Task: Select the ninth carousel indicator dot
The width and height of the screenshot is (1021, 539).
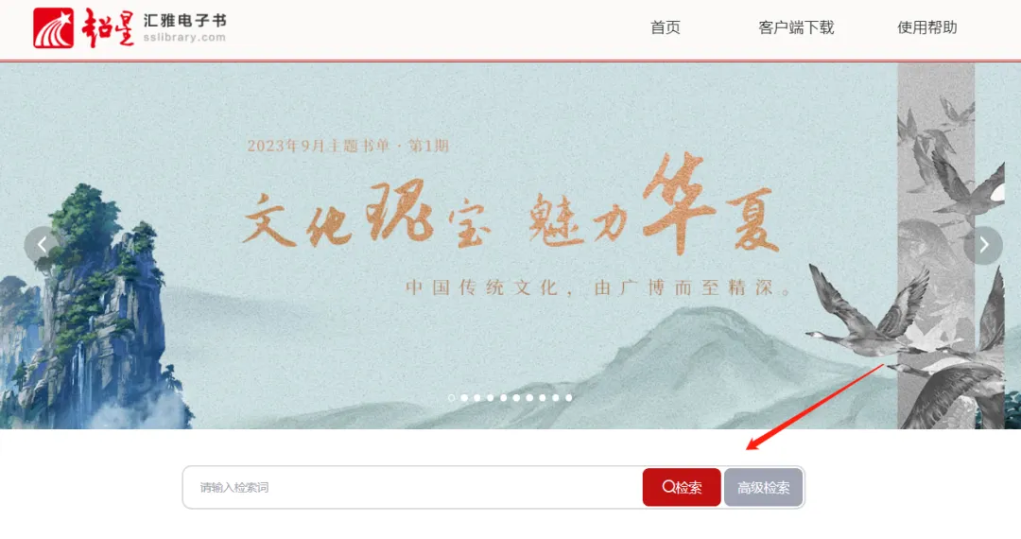Action: tap(556, 398)
